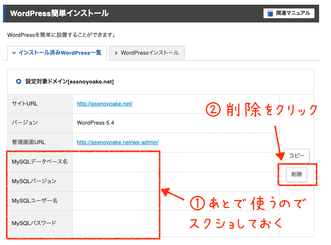Click the 管理画面URL row label
This screenshot has width=331, height=245.
(28, 142)
